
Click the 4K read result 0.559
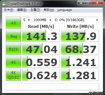pyautogui.click(x=41, y=62)
